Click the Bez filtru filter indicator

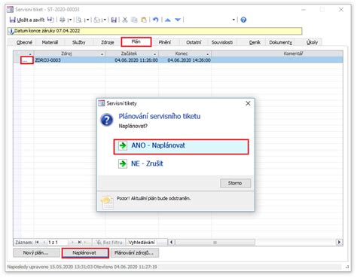pos(109,243)
